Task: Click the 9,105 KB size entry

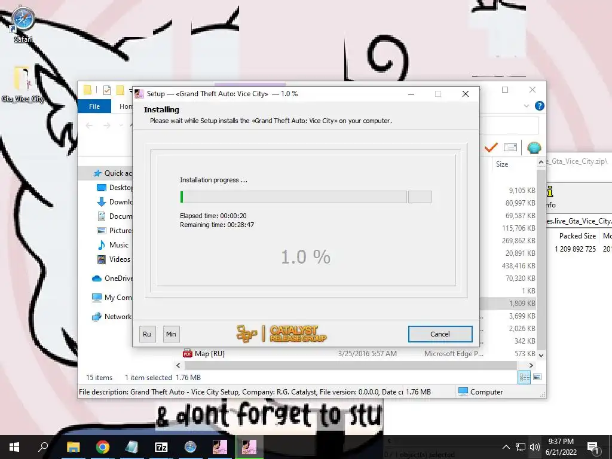Action: 522,191
